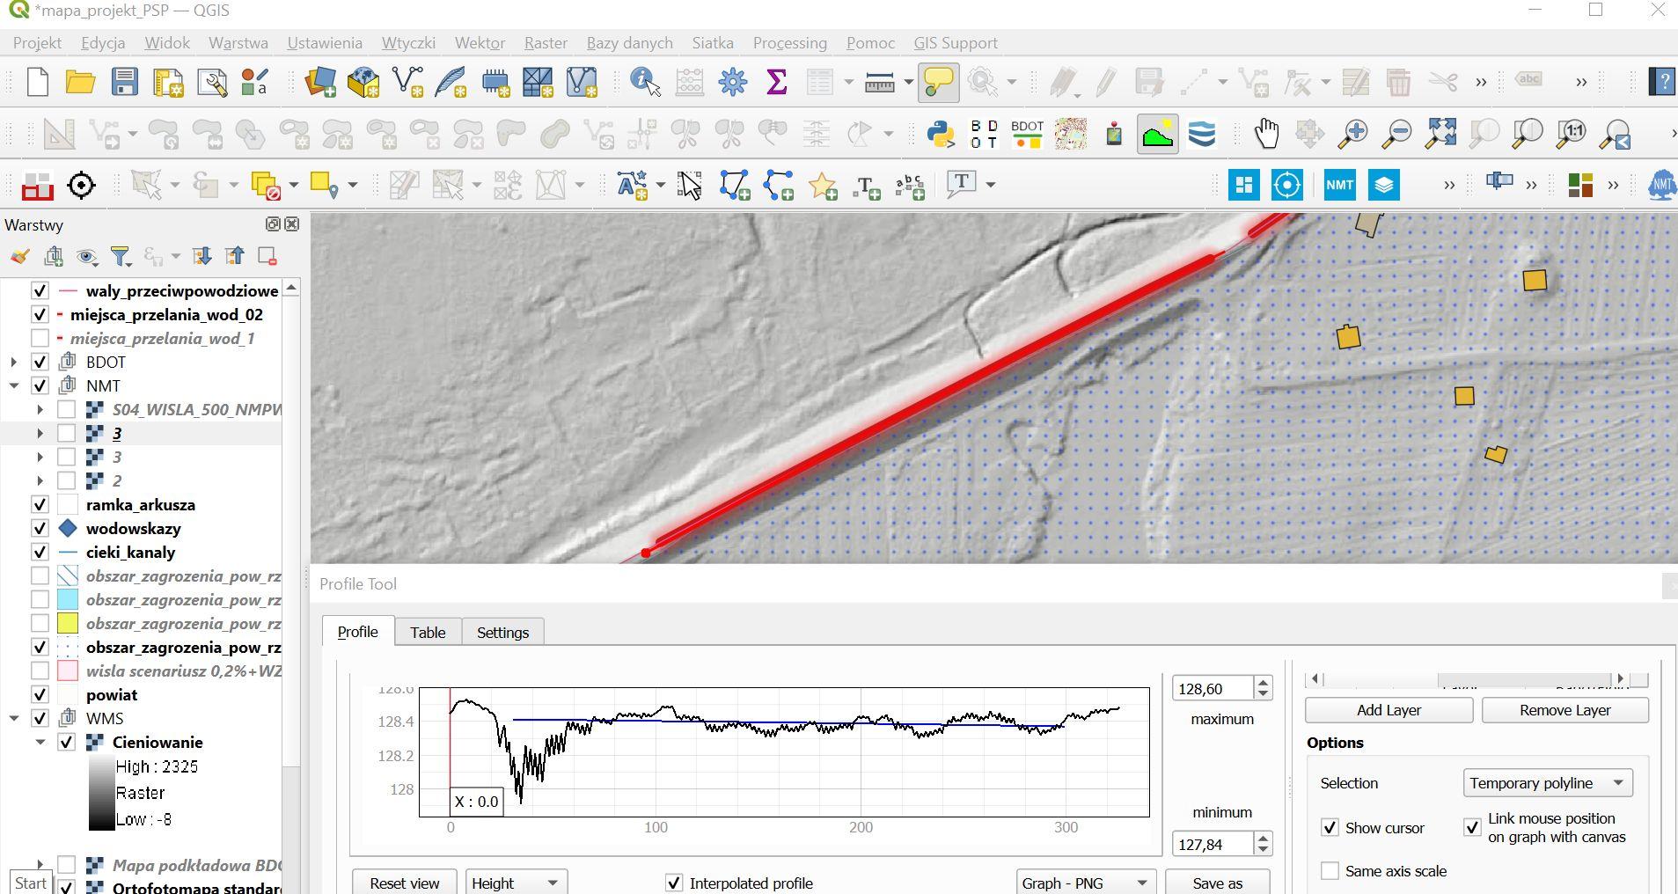Open the GIS Support menu
This screenshot has width=1678, height=894.
pyautogui.click(x=955, y=43)
